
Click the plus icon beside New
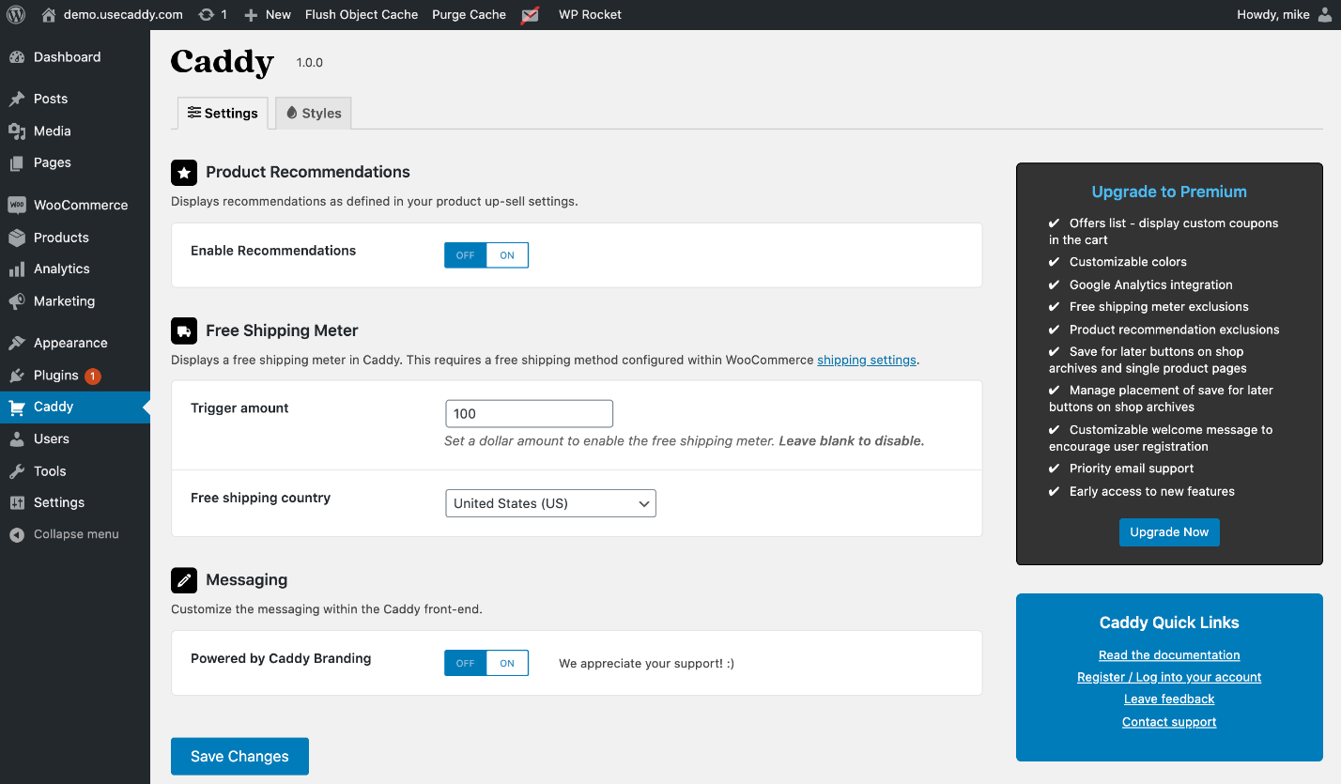coord(251,15)
